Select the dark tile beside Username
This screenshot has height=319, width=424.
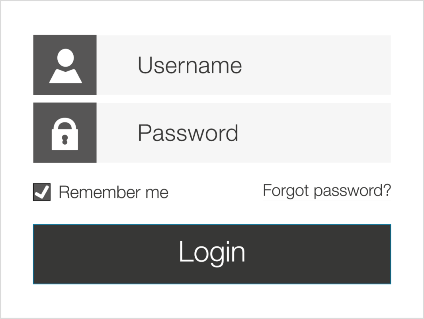tap(65, 65)
